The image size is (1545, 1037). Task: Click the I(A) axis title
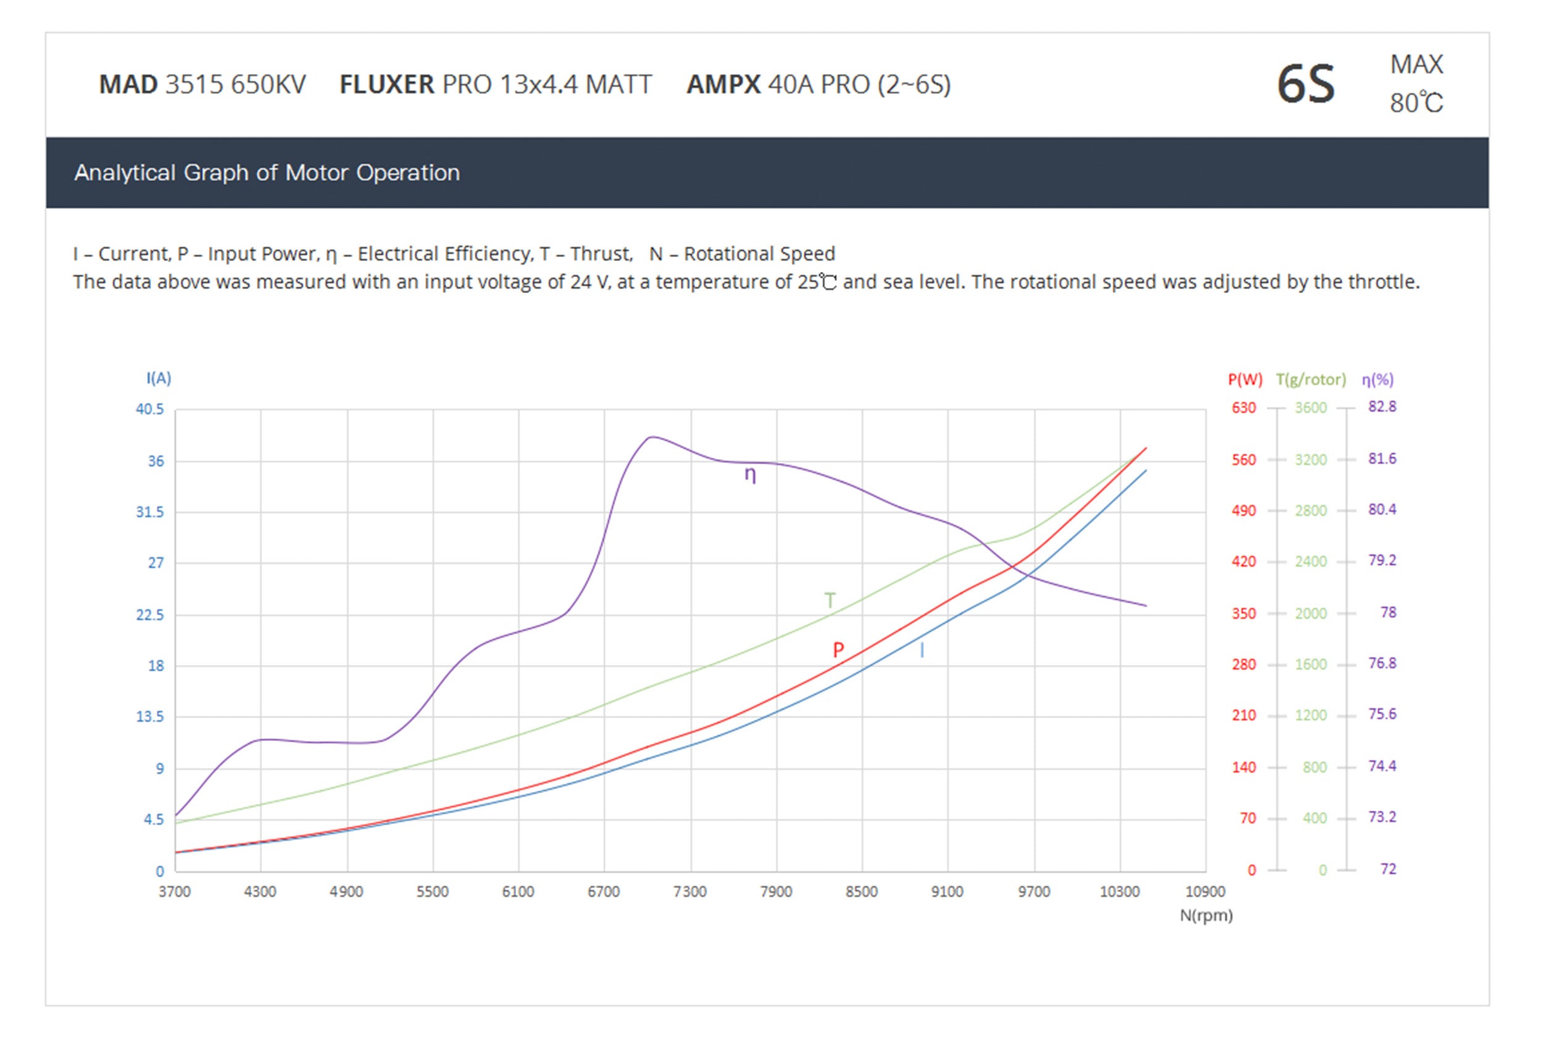pyautogui.click(x=159, y=378)
